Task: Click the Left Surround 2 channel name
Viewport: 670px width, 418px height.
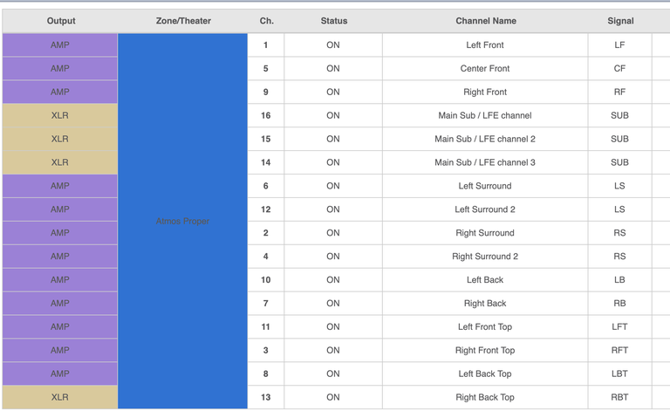Action: (x=485, y=210)
